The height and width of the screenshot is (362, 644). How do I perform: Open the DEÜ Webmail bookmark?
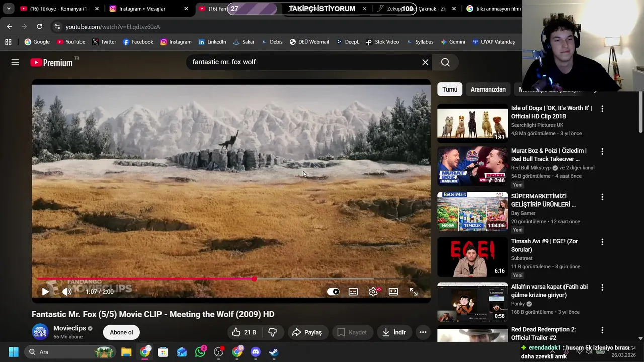point(309,42)
